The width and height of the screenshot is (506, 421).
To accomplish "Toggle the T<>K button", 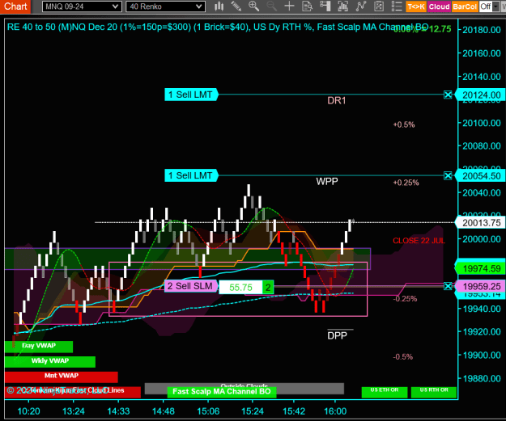I will click(x=416, y=6).
